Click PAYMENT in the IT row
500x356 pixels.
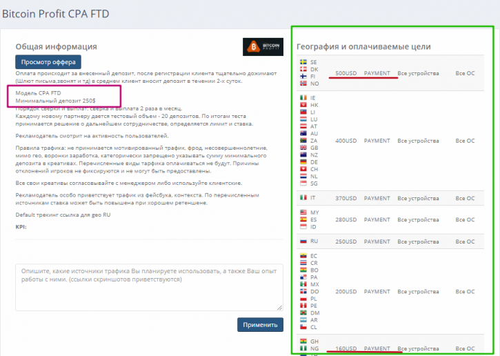point(377,198)
